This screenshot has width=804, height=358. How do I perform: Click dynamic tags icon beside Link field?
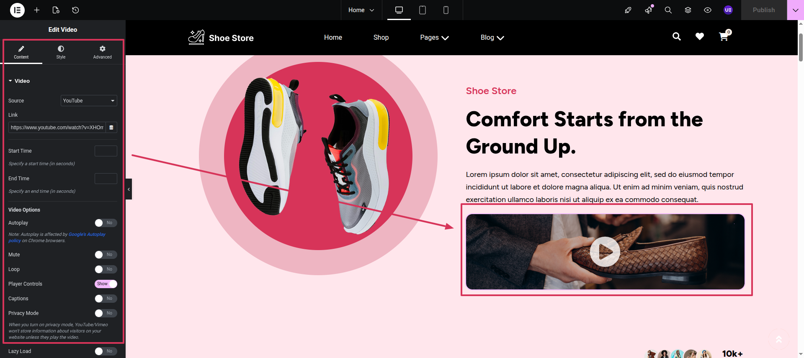111,128
